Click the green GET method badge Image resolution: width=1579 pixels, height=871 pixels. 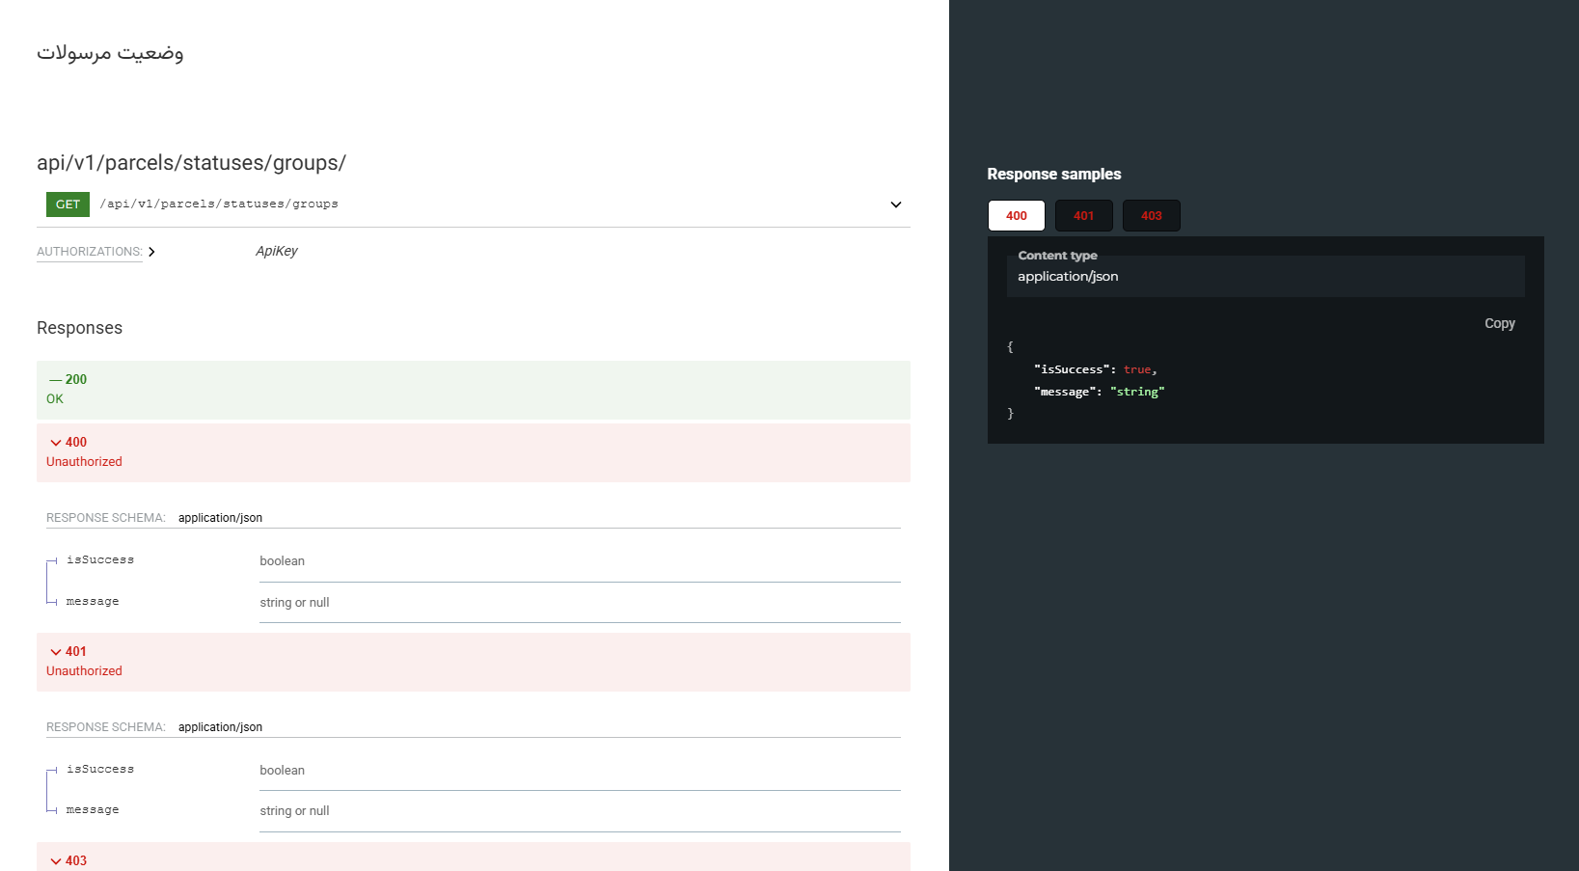click(x=68, y=204)
